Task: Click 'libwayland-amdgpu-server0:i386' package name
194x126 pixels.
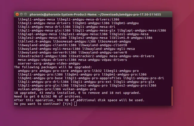Action: tap(47, 52)
